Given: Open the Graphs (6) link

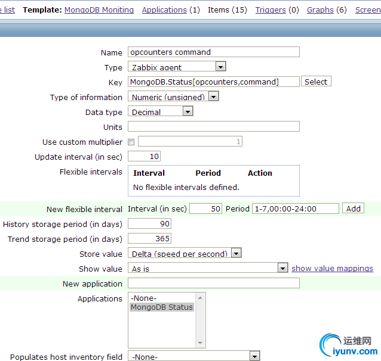Looking at the screenshot, I should pyautogui.click(x=320, y=10).
